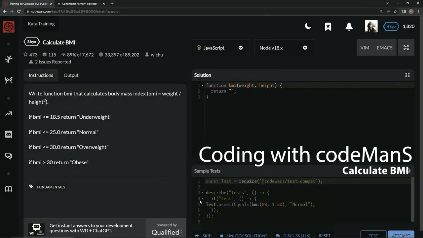The image size is (423, 238).
Task: Collapse function bmi fold arrow
Action: click(203, 85)
